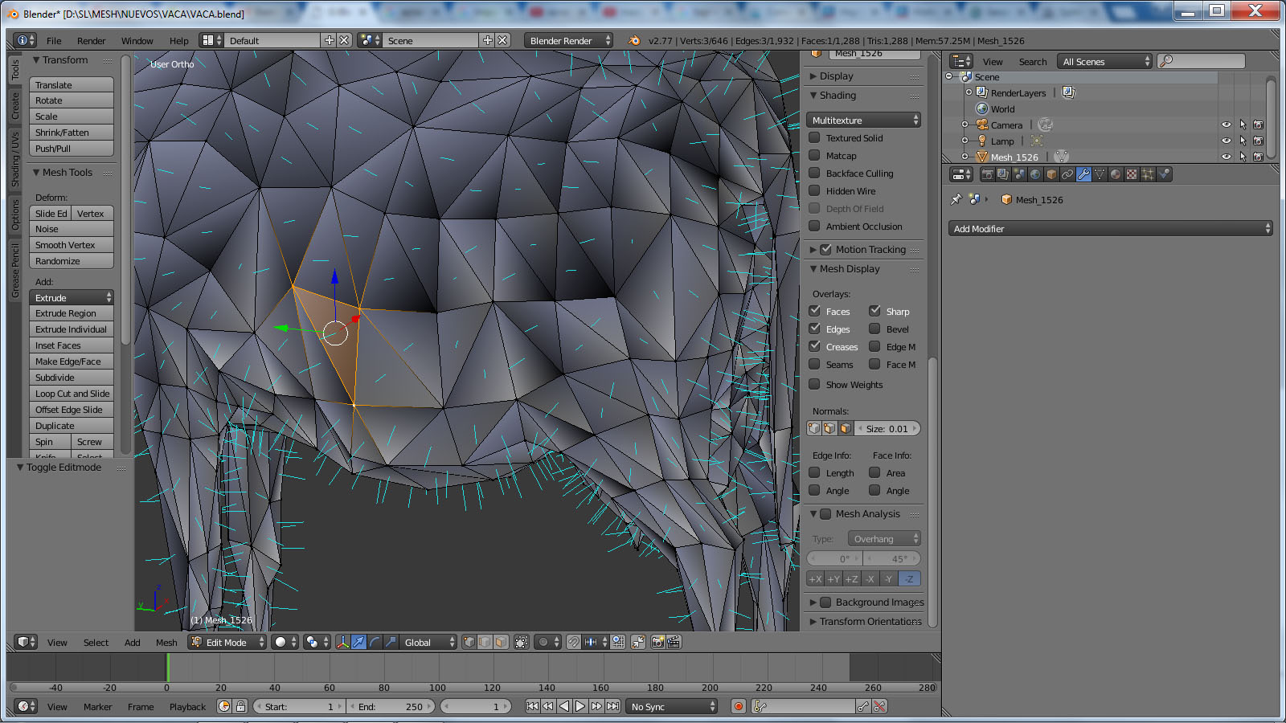Click the Play Animation button
1286x723 pixels.
580,706
